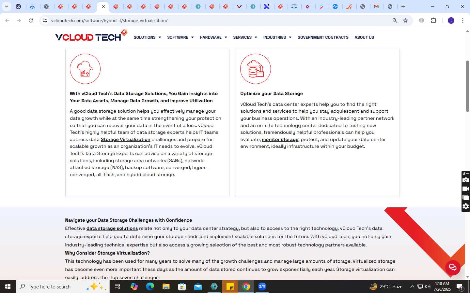
Task: Click the Chrome icon on taskbar
Action: (246, 286)
